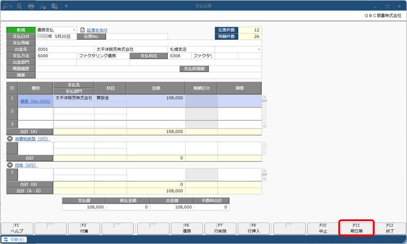
Task: Click the F3 付箋 button
Action: tap(84, 228)
